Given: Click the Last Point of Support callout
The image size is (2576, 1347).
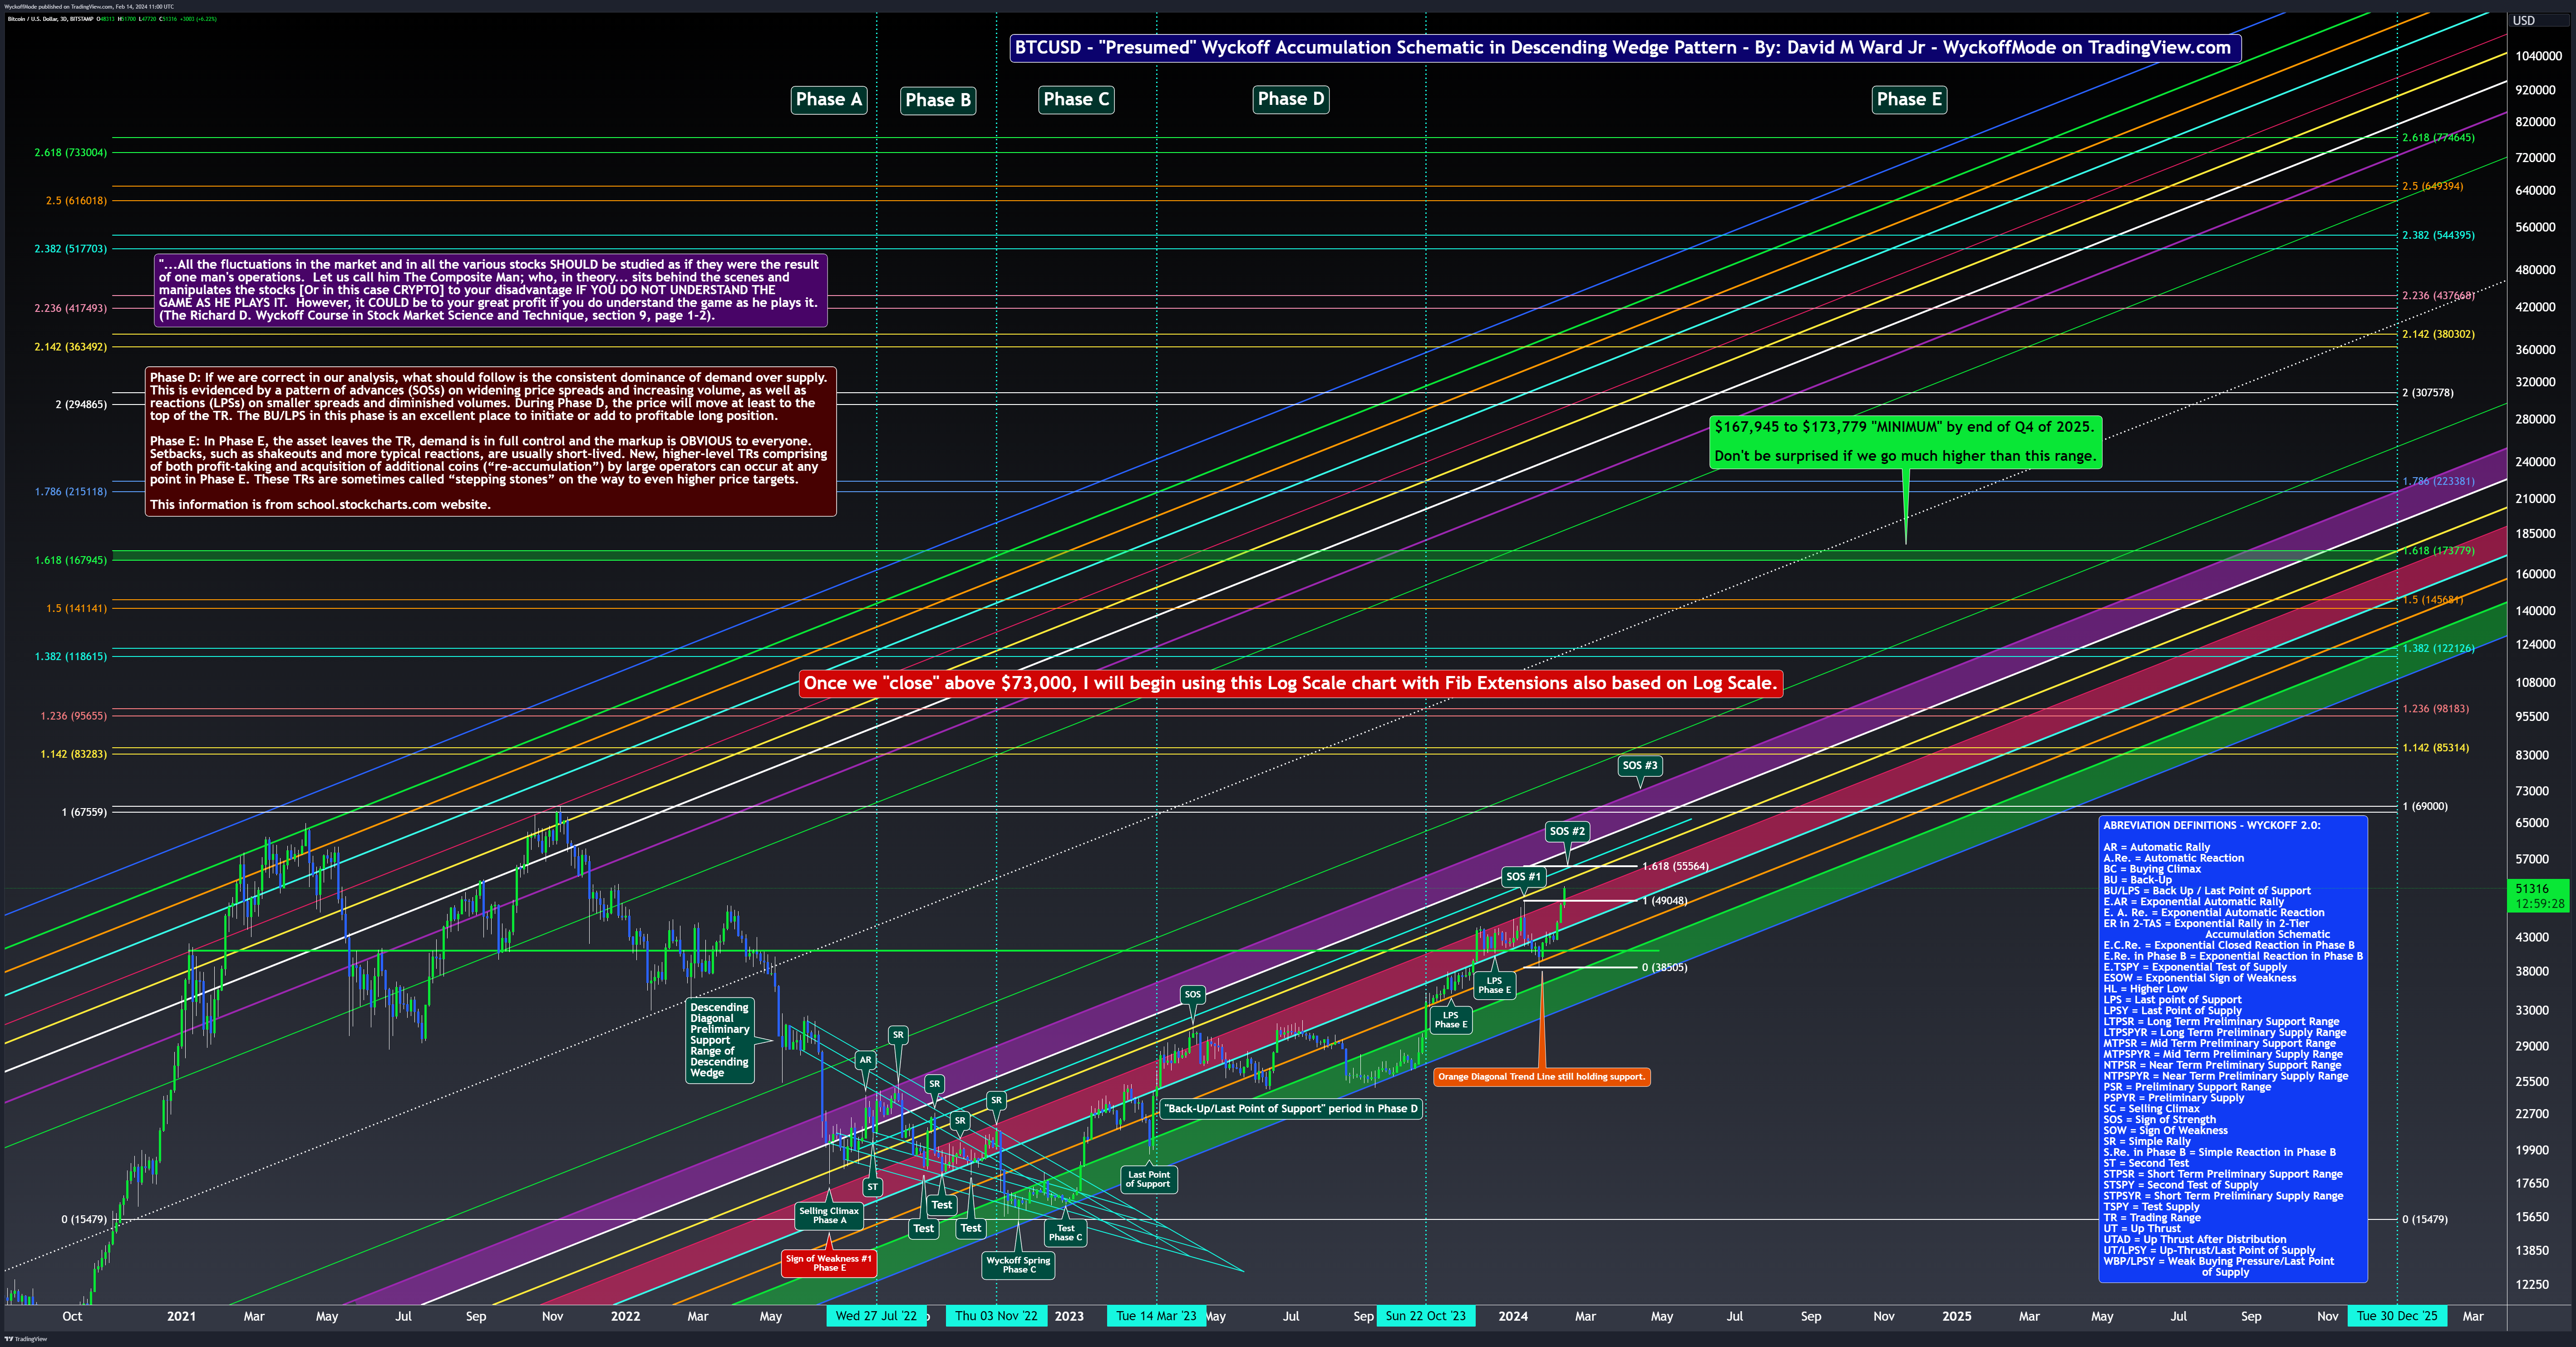Looking at the screenshot, I should [x=1148, y=1180].
